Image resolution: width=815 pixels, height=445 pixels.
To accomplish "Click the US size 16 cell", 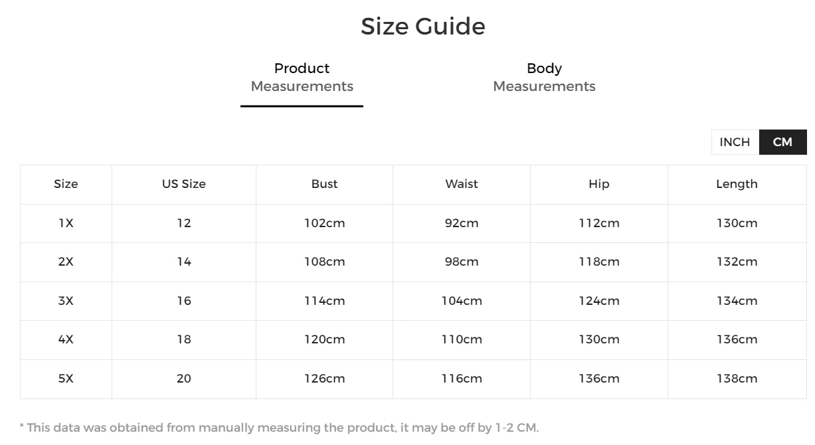I will tap(184, 301).
